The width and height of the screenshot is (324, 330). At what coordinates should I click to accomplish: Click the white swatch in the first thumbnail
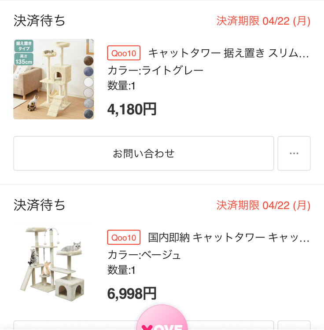88,82
